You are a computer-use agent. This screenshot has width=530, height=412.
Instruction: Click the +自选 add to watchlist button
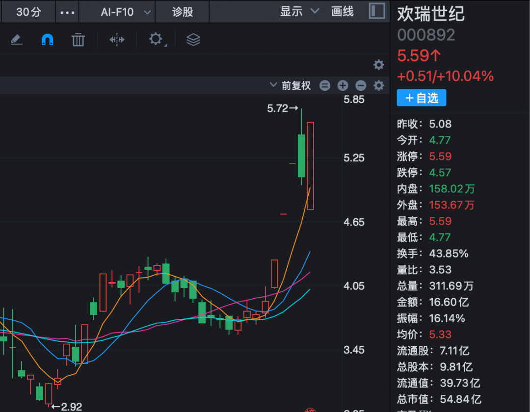421,98
